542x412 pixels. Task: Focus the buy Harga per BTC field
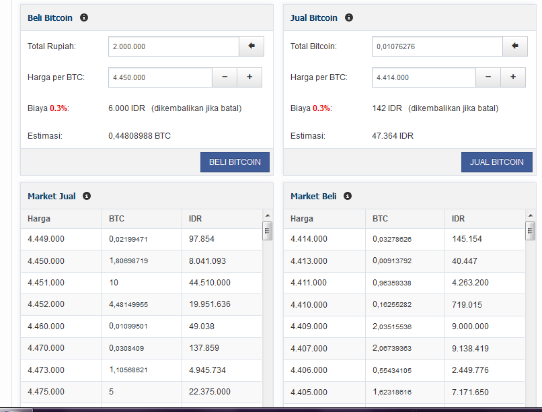[x=160, y=77]
